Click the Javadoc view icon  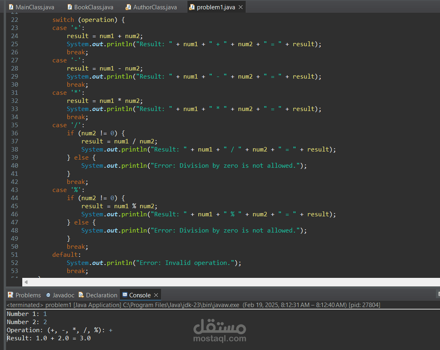point(48,295)
